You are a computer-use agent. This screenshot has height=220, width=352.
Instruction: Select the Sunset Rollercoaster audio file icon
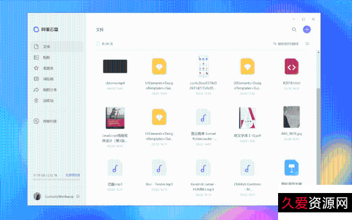click(x=204, y=117)
